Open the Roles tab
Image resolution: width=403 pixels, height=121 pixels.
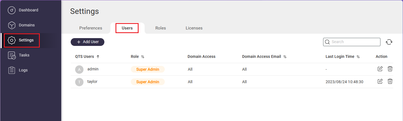161,28
